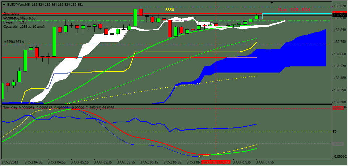The height and width of the screenshot is (166, 348).
Task: Click the red 0.001 indicator level tag
Action: pyautogui.click(x=338, y=108)
